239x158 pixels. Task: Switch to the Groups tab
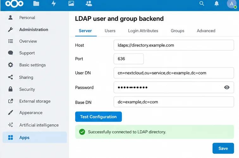click(177, 31)
